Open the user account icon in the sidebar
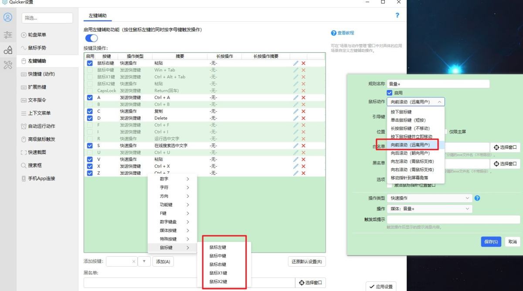The height and width of the screenshot is (291, 523). point(8,18)
